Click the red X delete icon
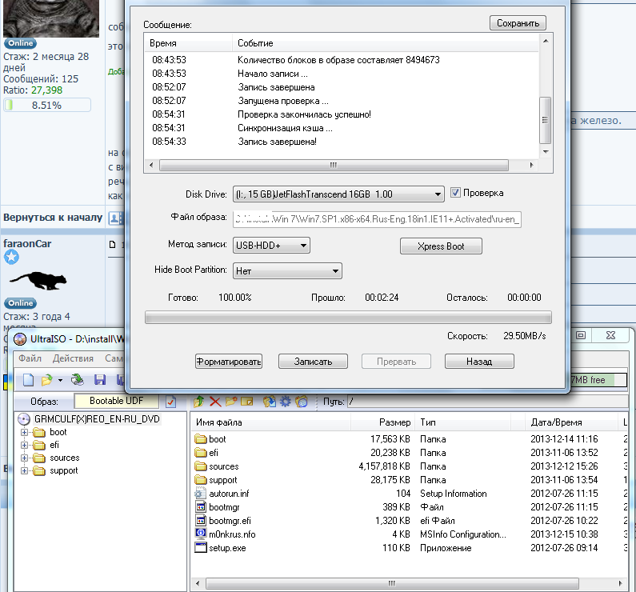The image size is (636, 592). click(215, 402)
